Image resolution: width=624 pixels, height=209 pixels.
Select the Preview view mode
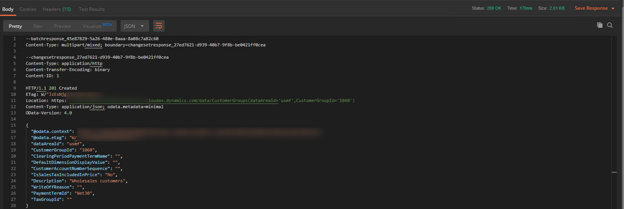(x=62, y=26)
